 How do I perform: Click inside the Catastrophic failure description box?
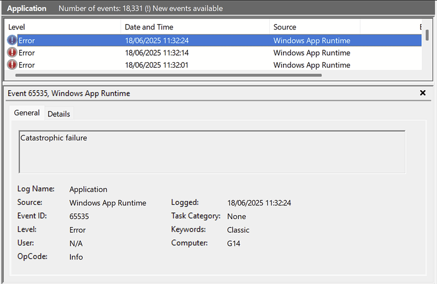click(212, 152)
